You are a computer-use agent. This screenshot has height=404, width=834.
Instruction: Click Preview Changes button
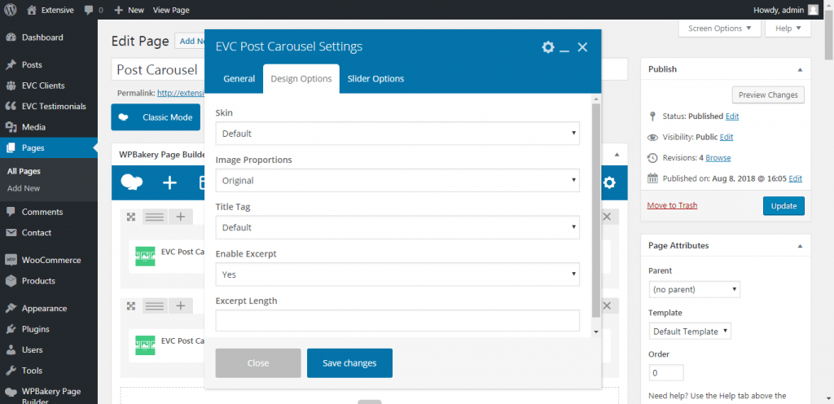768,95
